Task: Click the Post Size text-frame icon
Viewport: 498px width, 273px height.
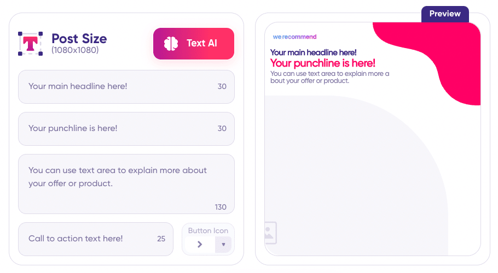Action: pos(30,43)
